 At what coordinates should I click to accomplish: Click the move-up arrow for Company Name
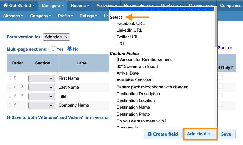point(15,105)
